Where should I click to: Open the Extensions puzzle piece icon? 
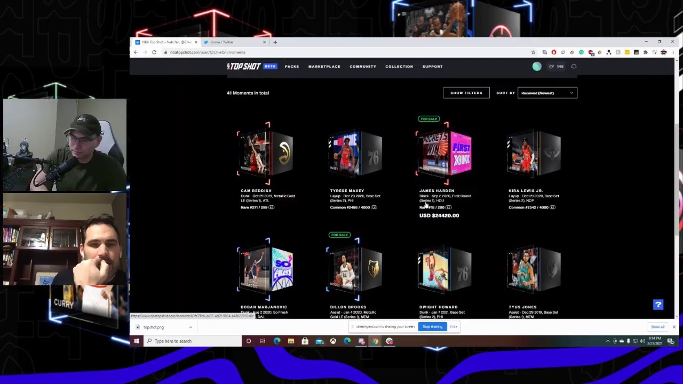point(645,52)
